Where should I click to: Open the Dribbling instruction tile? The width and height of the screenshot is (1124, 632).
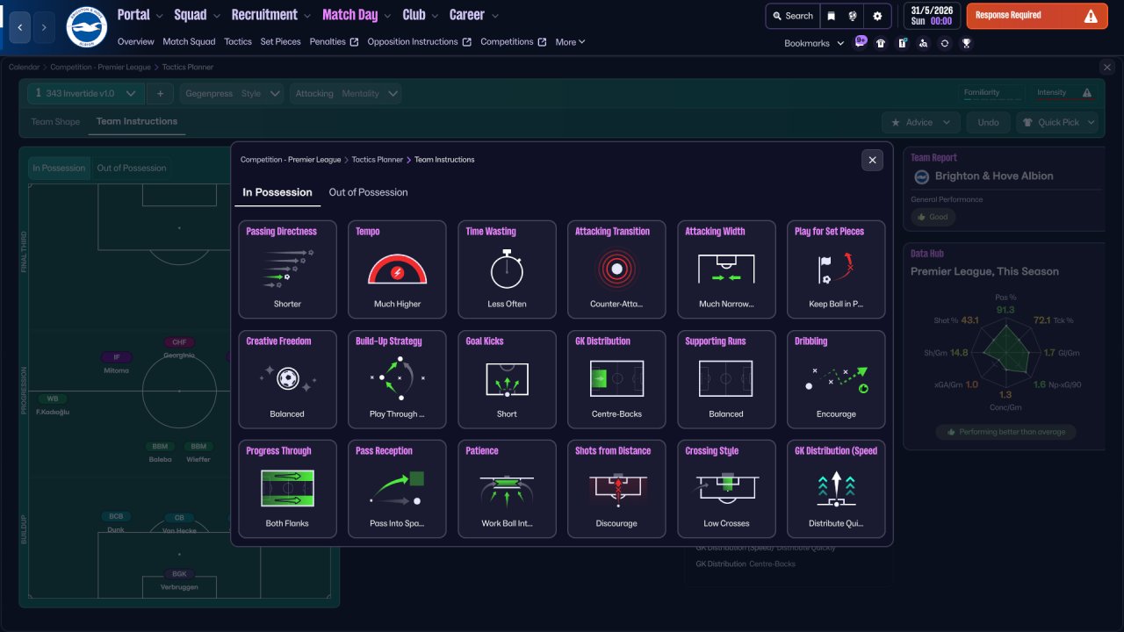pyautogui.click(x=836, y=379)
